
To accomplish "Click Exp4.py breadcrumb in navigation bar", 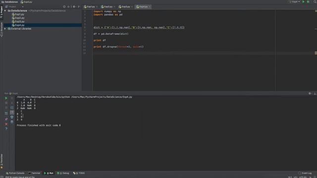I will (x=26, y=2).
